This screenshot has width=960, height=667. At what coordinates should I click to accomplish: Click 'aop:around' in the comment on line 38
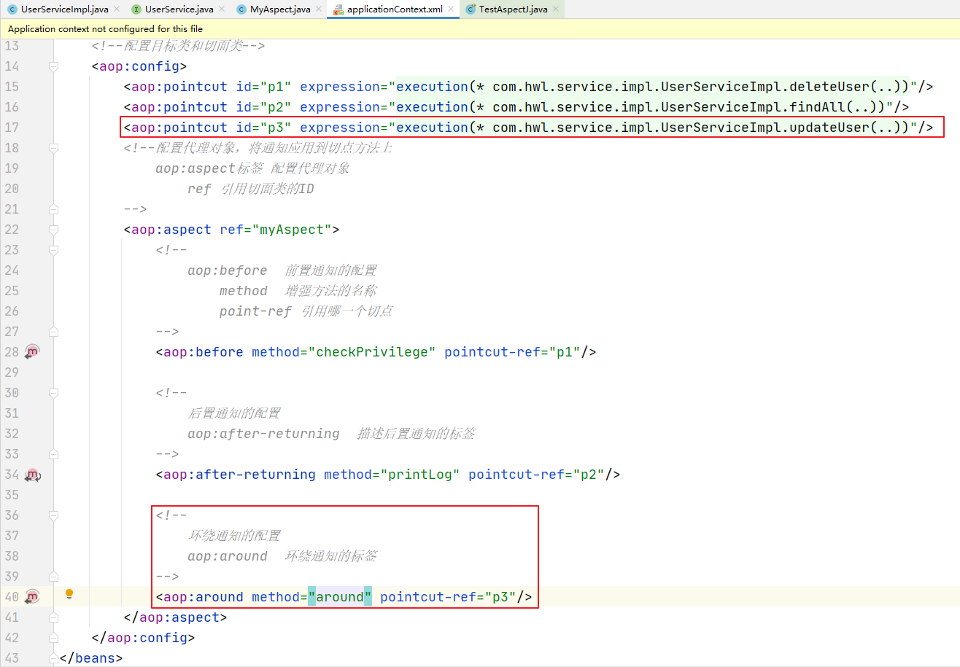[228, 556]
